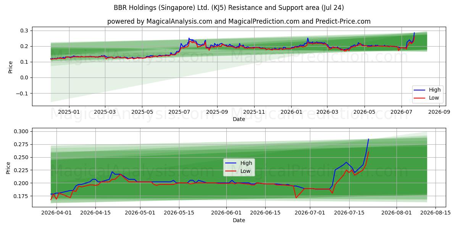This screenshot has width=458, height=229.
Task: Click the '2025-05' tick label
Action: [x=142, y=112]
